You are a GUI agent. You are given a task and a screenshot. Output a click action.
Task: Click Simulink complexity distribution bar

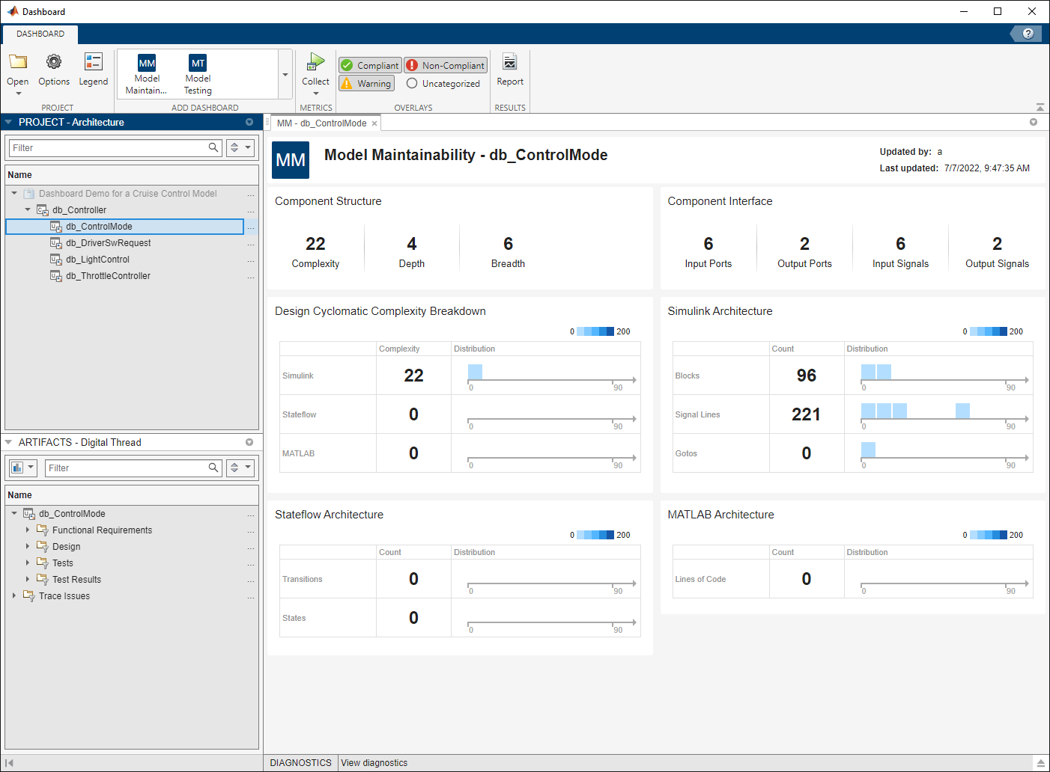coord(475,372)
